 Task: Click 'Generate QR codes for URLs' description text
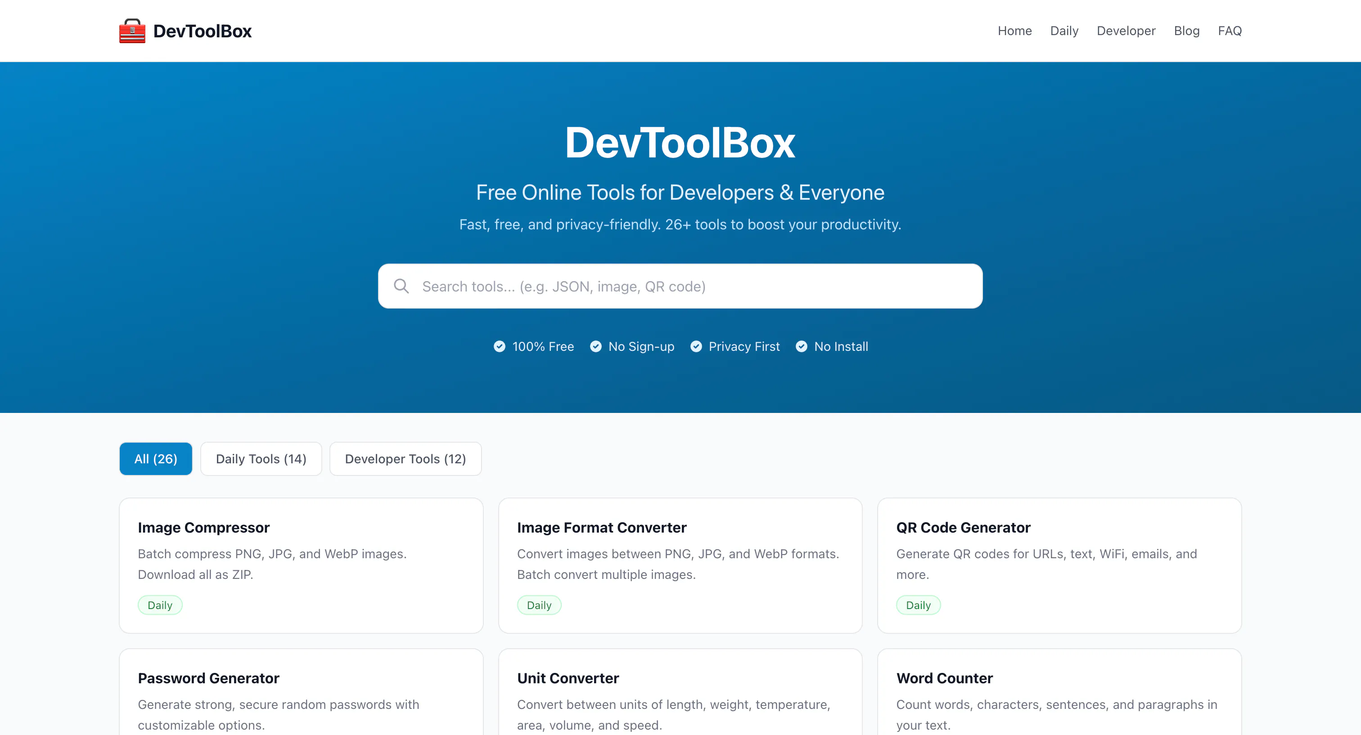coord(1046,564)
